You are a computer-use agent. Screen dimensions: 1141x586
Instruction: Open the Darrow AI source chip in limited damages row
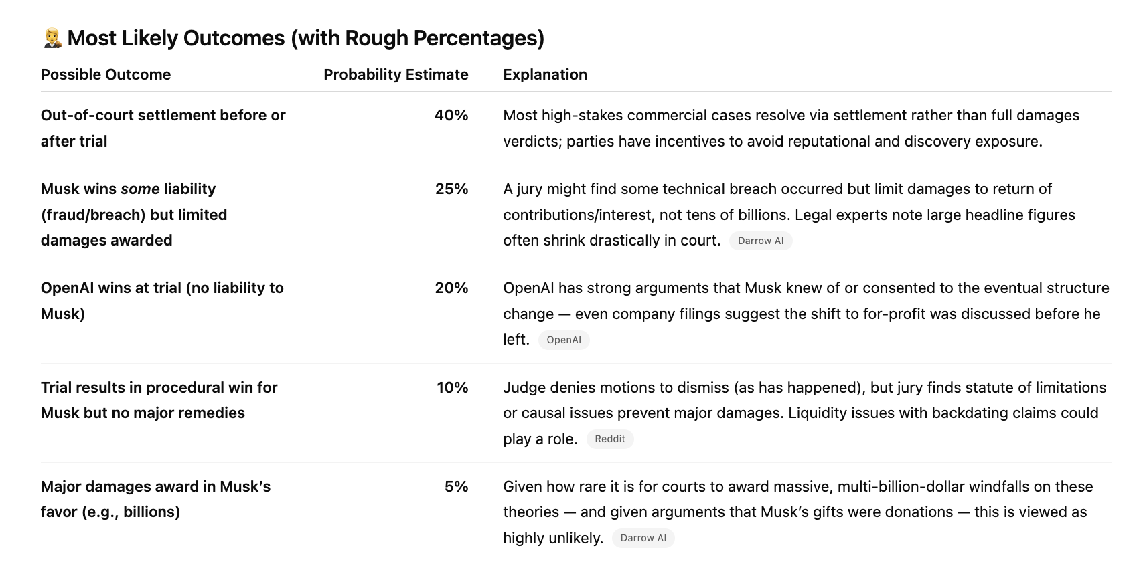pyautogui.click(x=760, y=241)
